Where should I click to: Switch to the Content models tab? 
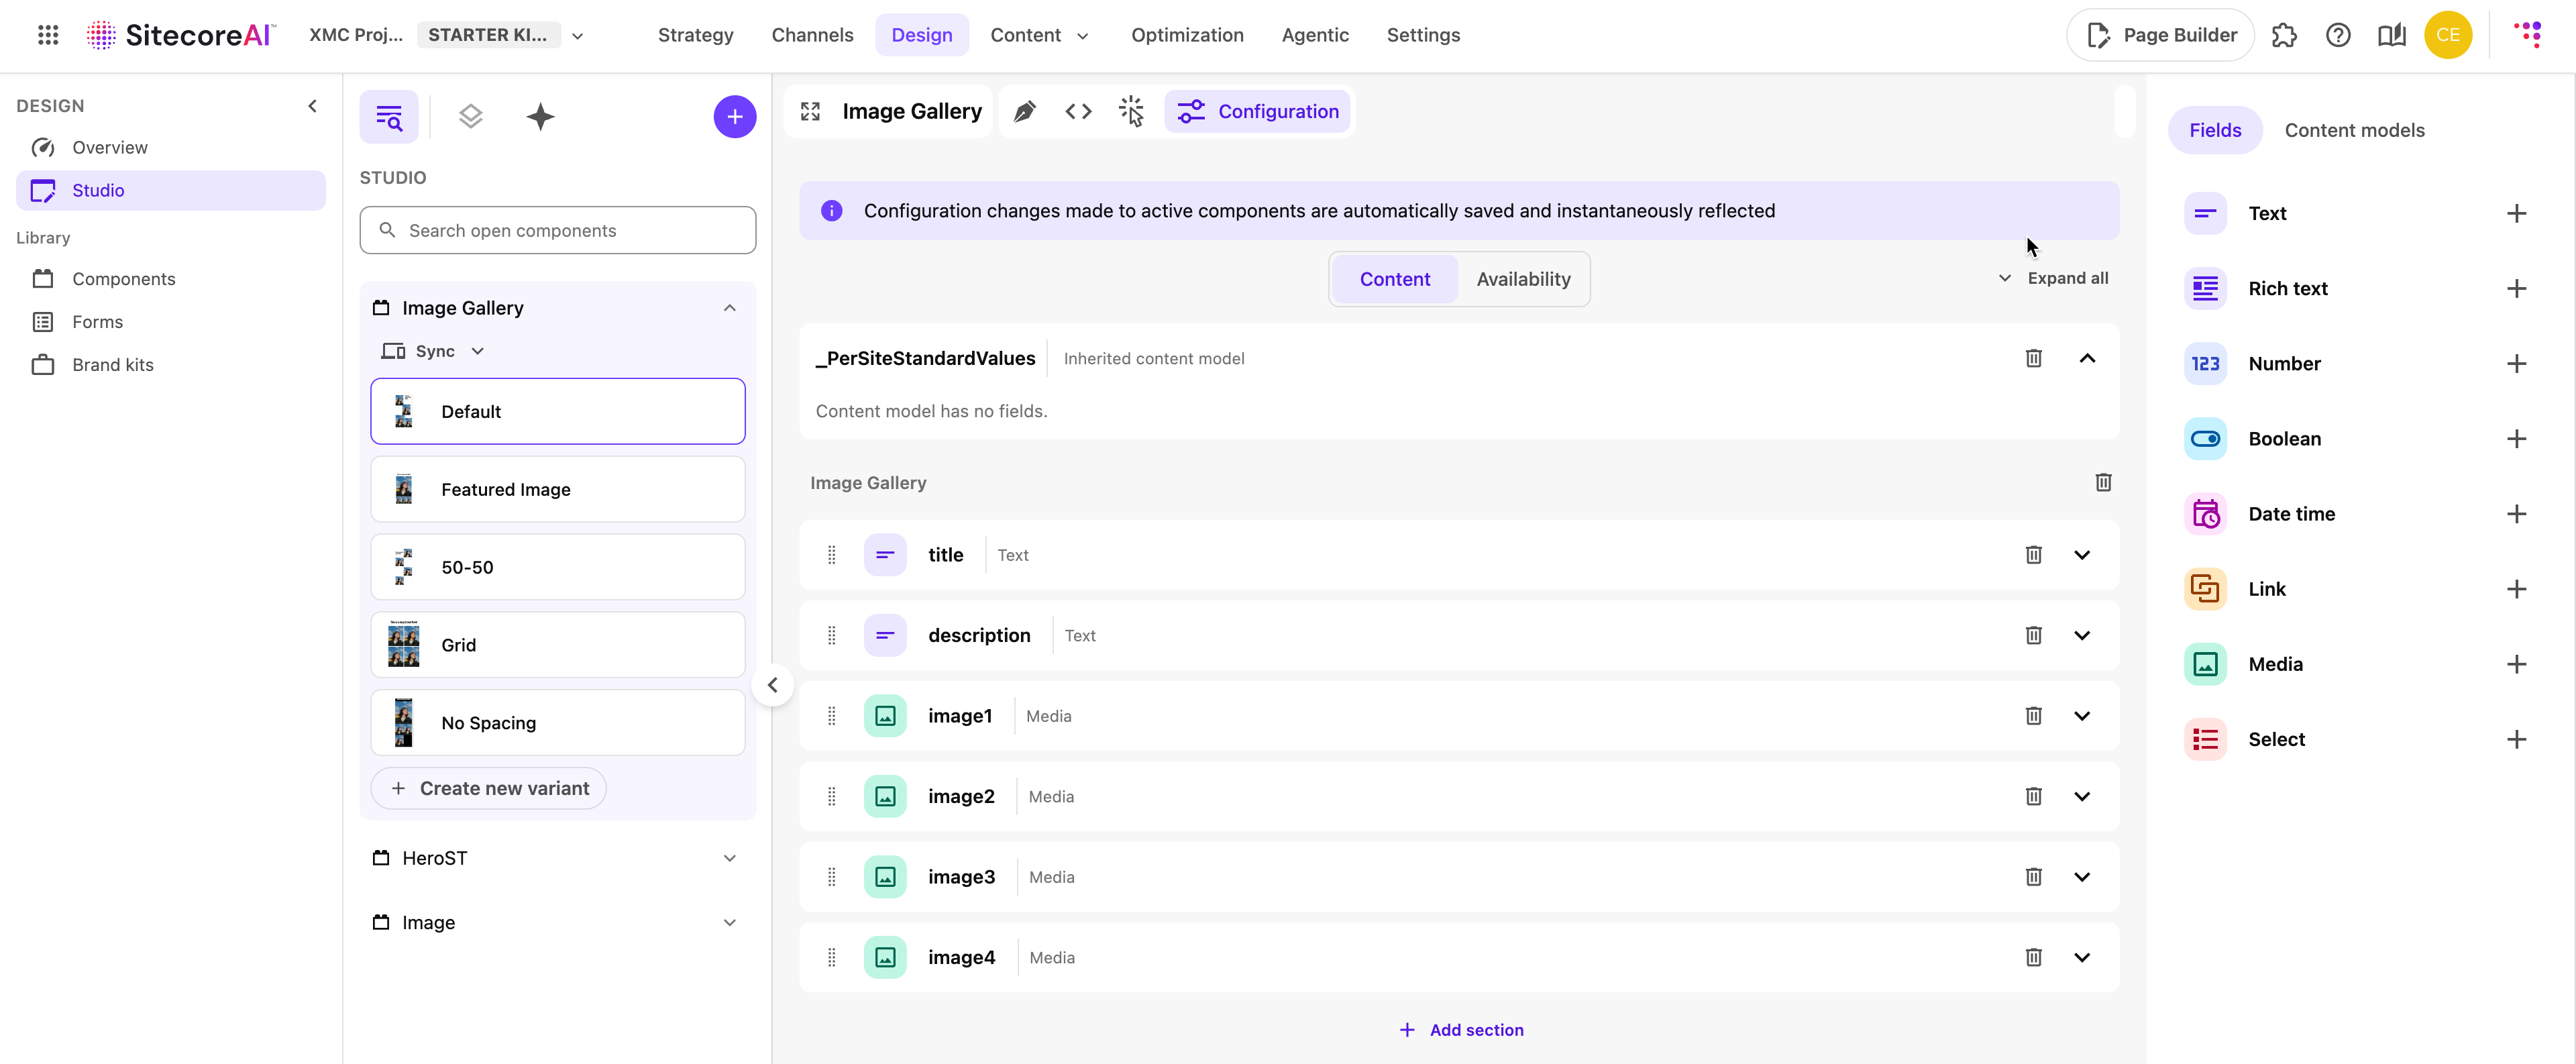[2354, 130]
